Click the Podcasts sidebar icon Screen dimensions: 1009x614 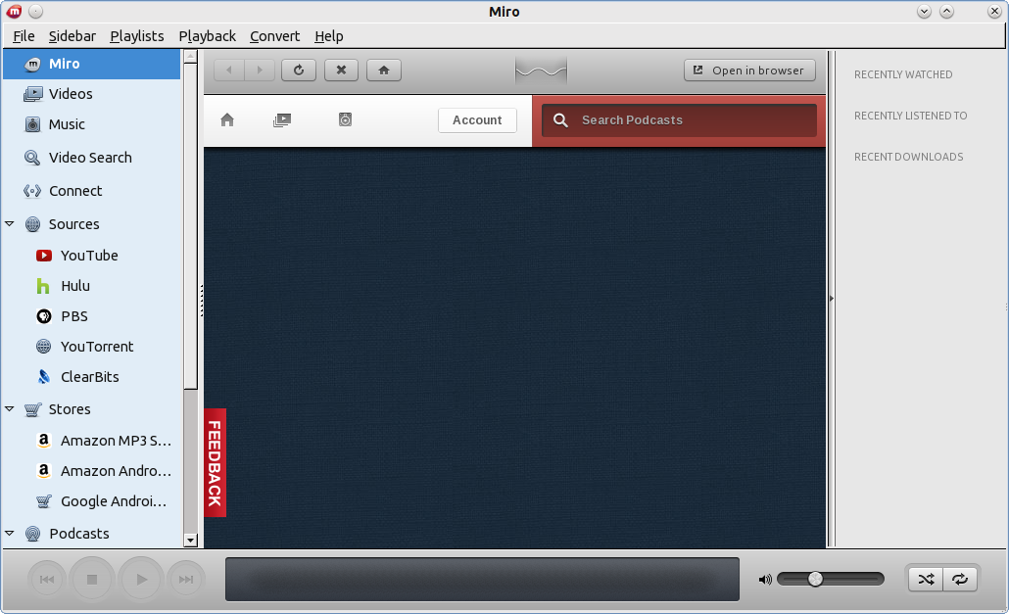[32, 534]
